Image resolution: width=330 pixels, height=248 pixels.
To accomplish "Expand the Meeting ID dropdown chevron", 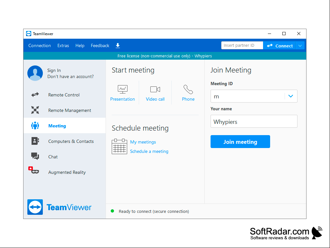I will pos(291,96).
